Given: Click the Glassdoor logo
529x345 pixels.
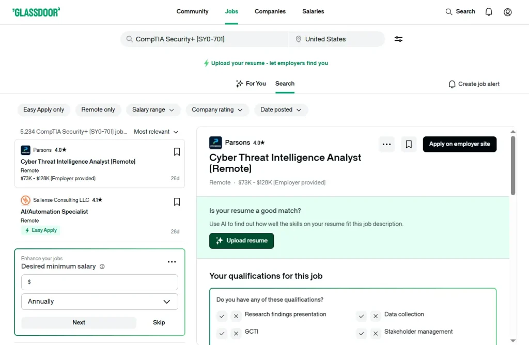Looking at the screenshot, I should pos(36,12).
